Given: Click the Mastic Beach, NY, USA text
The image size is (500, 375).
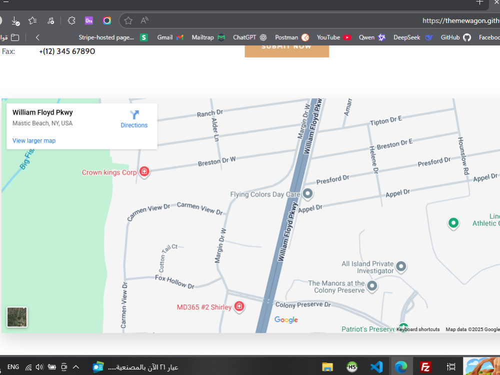Looking at the screenshot, I should pyautogui.click(x=42, y=123).
